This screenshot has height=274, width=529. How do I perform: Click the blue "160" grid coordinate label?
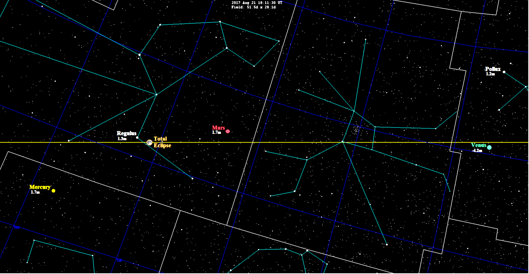pos(17,228)
